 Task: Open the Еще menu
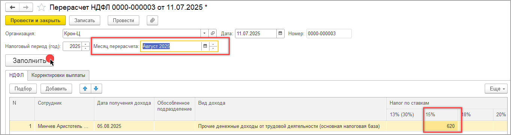(x=496, y=89)
